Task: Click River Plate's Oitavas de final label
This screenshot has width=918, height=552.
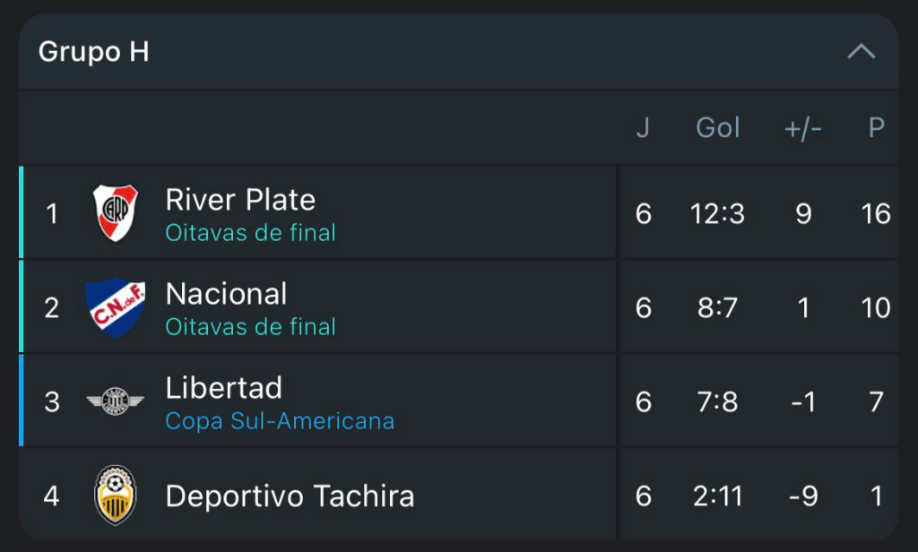Action: coord(250,233)
